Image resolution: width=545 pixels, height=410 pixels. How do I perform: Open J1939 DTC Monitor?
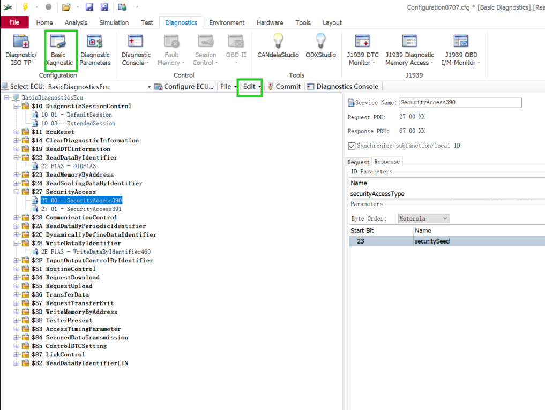362,50
